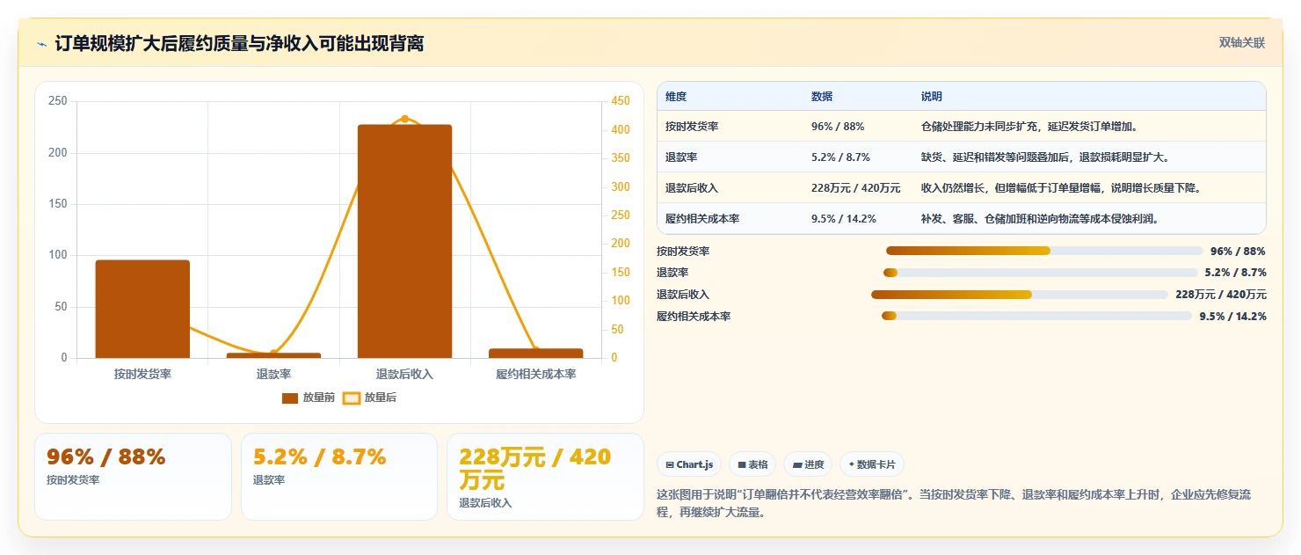
Task: Click the x-axis label 按时发货率
Action: click(x=142, y=374)
